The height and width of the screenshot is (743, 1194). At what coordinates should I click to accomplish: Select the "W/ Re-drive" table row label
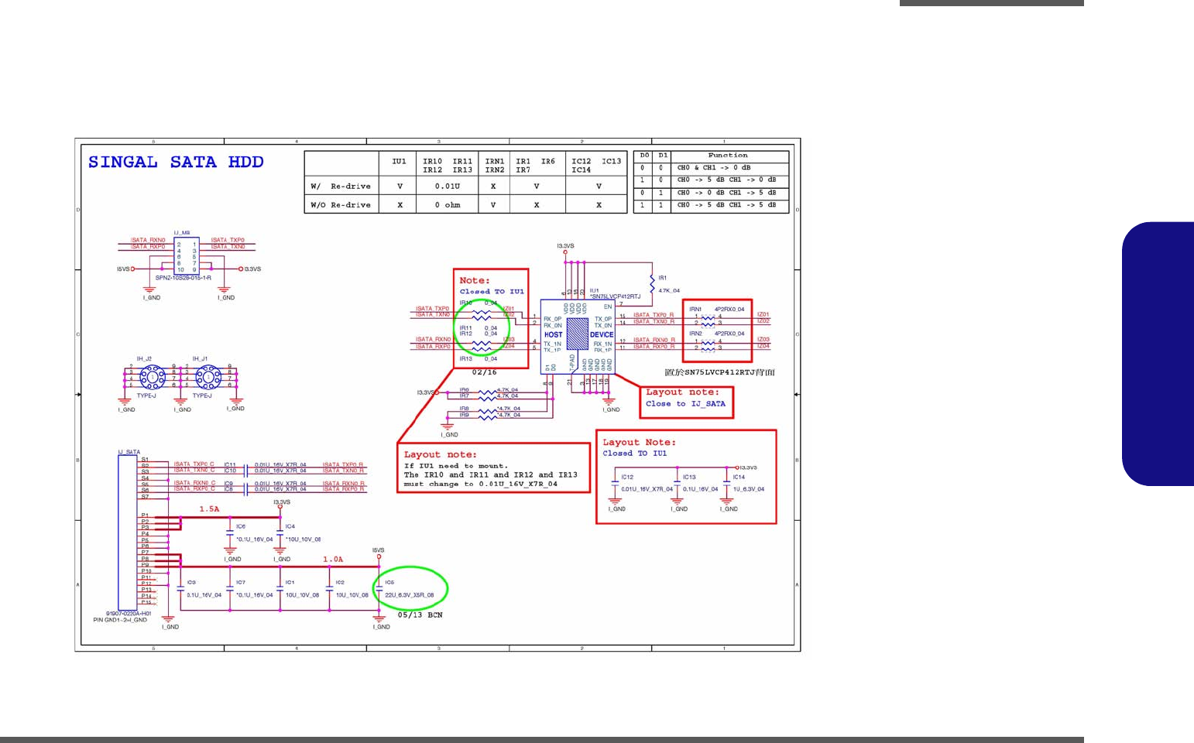(341, 187)
